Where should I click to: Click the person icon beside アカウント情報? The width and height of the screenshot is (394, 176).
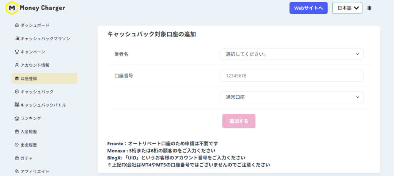point(17,65)
